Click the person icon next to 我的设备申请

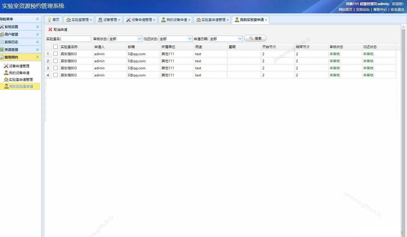[x=6, y=73]
